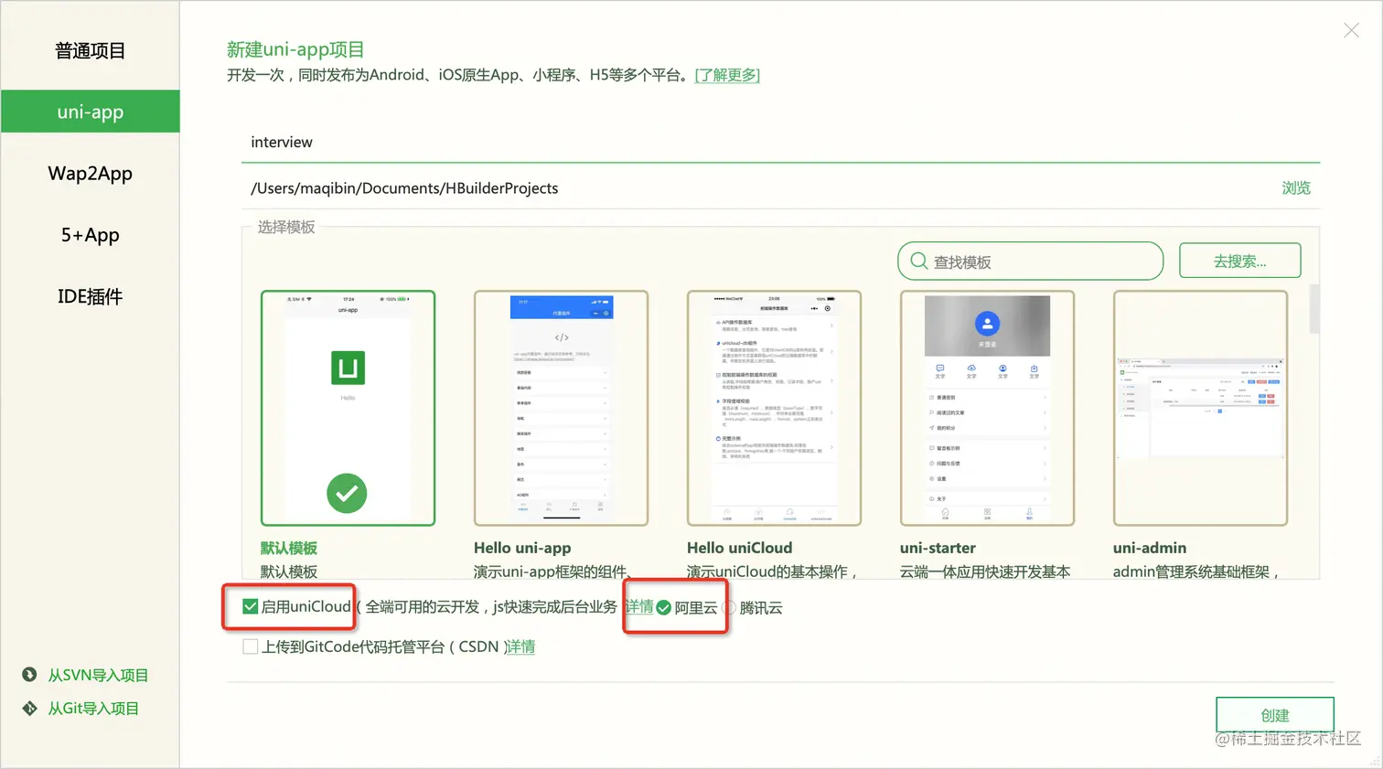Select the 腾讯云 radio option

(729, 608)
